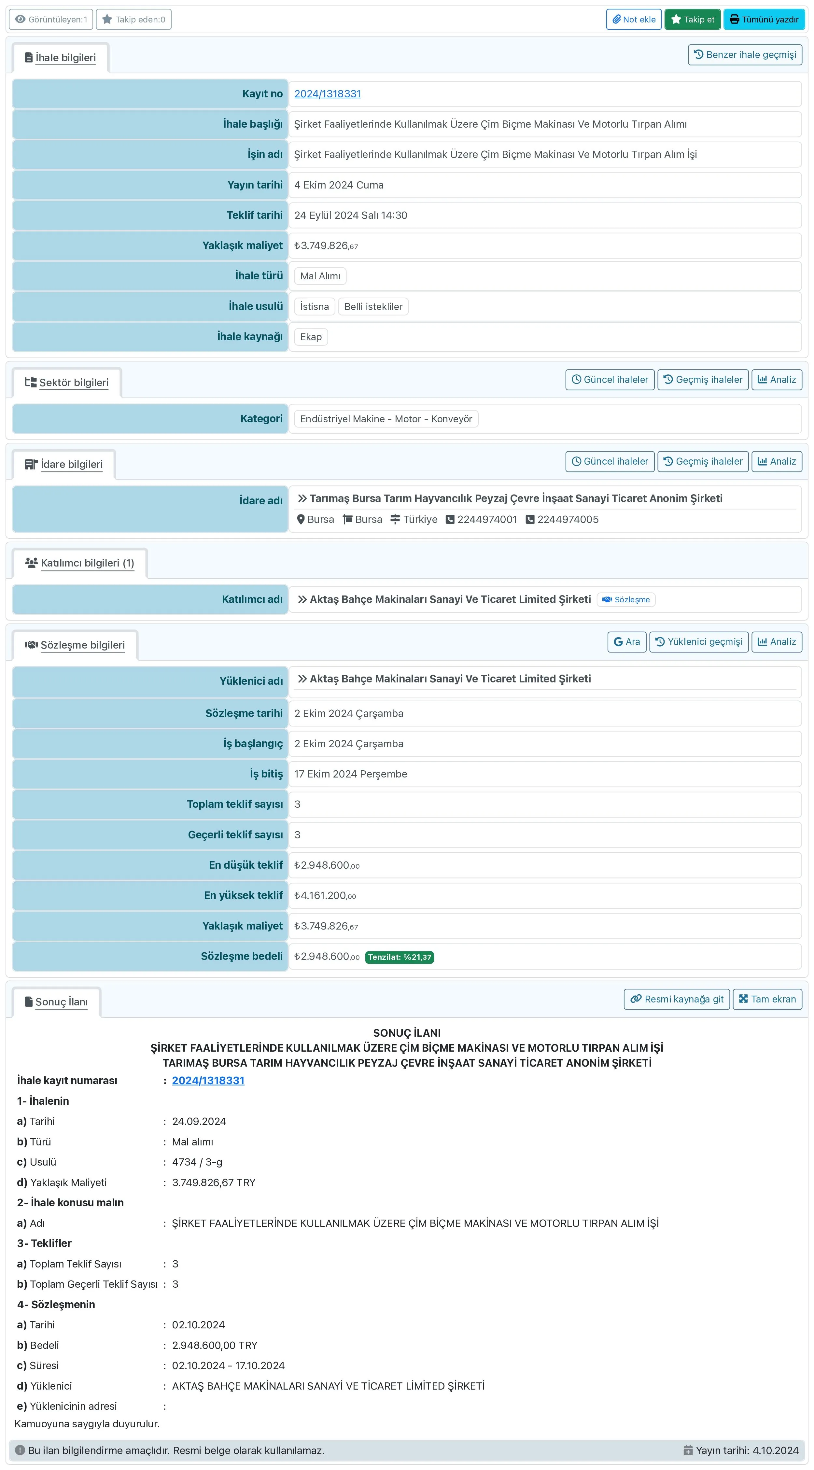Click Resmi kaynağa git
The width and height of the screenshot is (814, 1470).
coord(676,999)
